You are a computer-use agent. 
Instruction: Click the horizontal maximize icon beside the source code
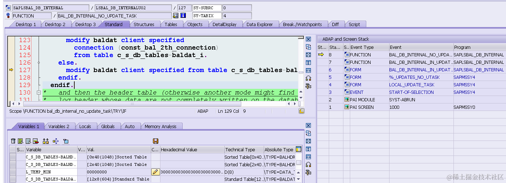pyautogui.click(x=308, y=71)
